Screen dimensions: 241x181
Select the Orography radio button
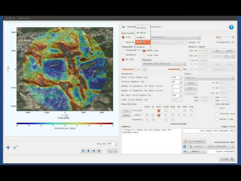[123, 50]
